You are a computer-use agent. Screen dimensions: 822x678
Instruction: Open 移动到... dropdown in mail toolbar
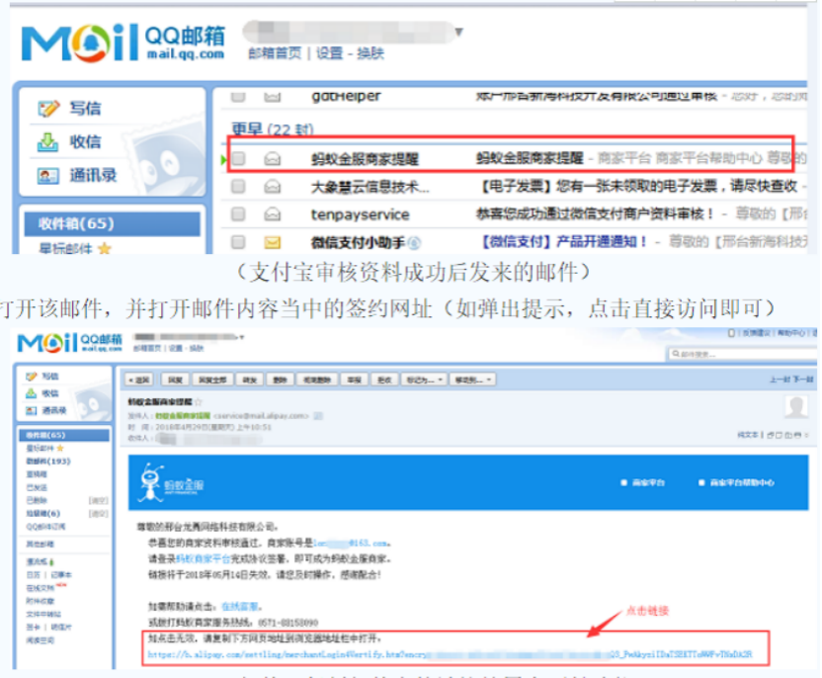[472, 380]
